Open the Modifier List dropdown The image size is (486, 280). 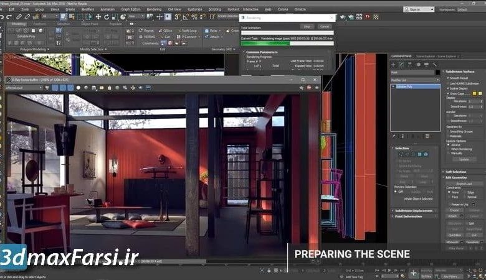pos(415,80)
